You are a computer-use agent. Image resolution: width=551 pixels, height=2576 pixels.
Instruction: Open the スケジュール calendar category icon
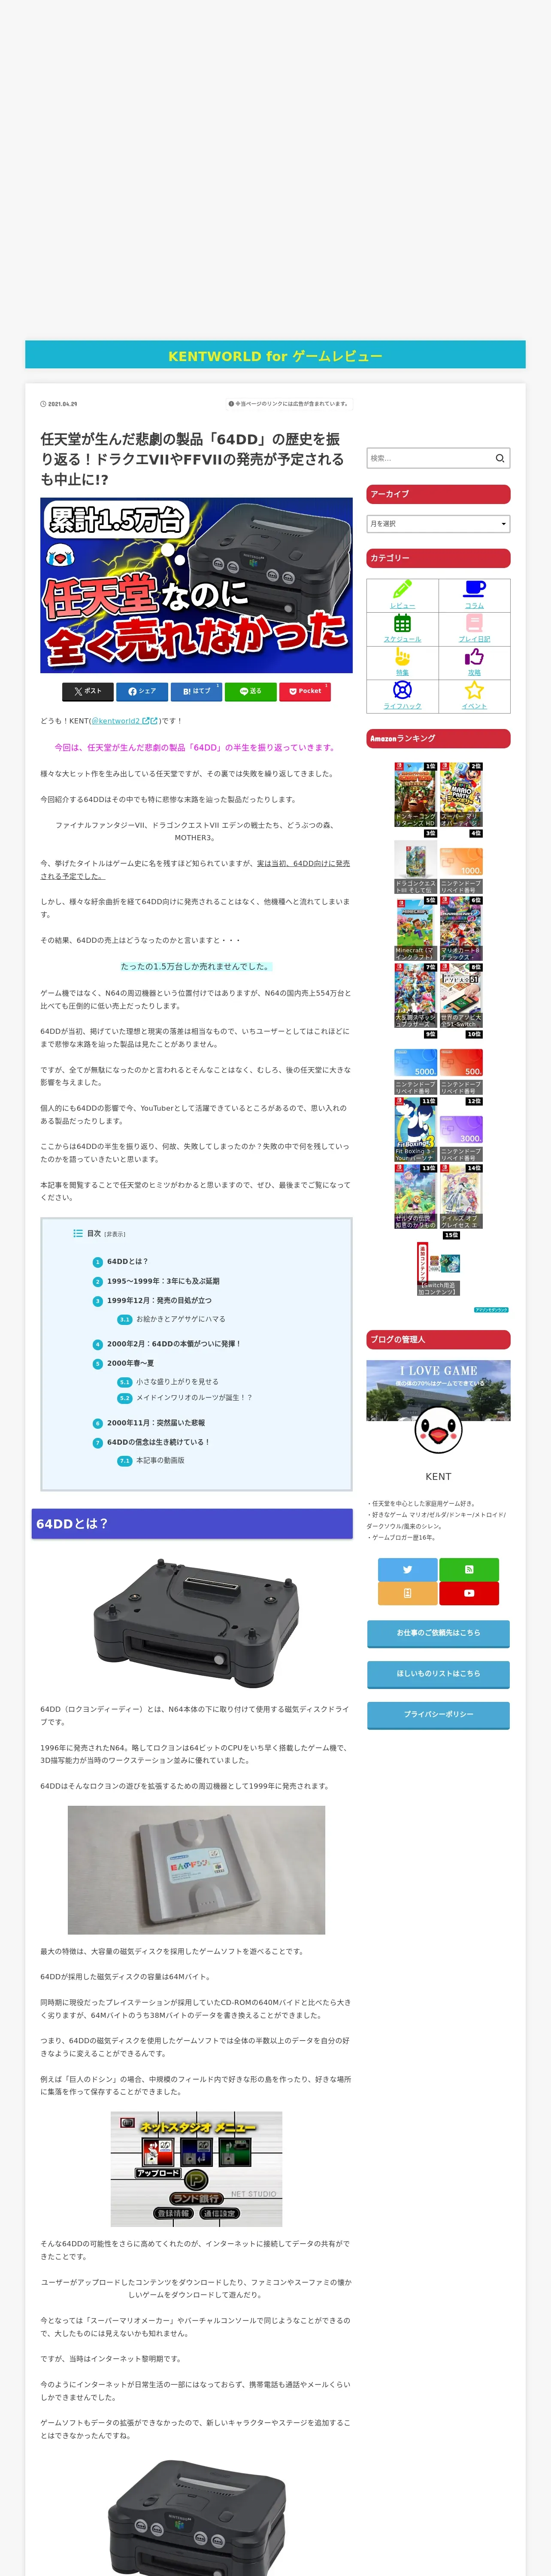[x=402, y=623]
